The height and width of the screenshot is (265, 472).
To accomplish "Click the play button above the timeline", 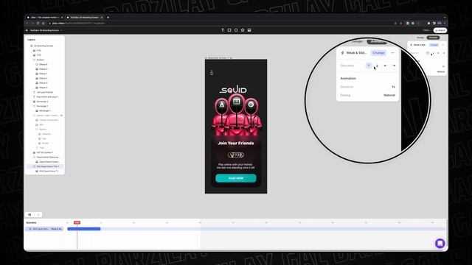I will [29, 214].
